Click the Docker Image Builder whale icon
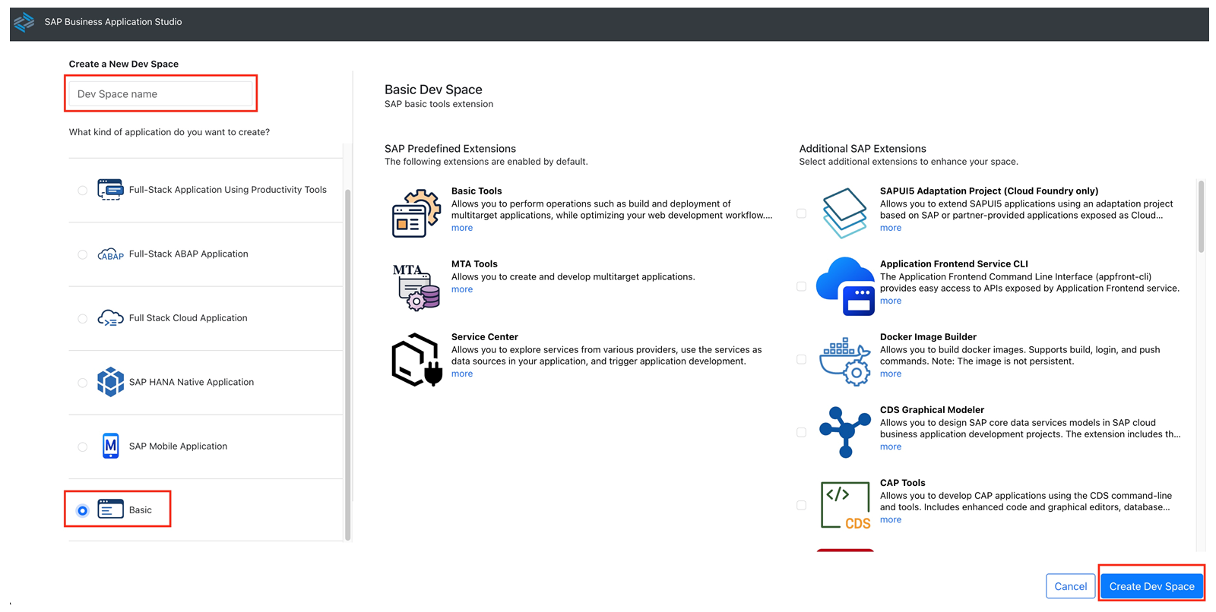Image resolution: width=1216 pixels, height=612 pixels. click(x=845, y=362)
